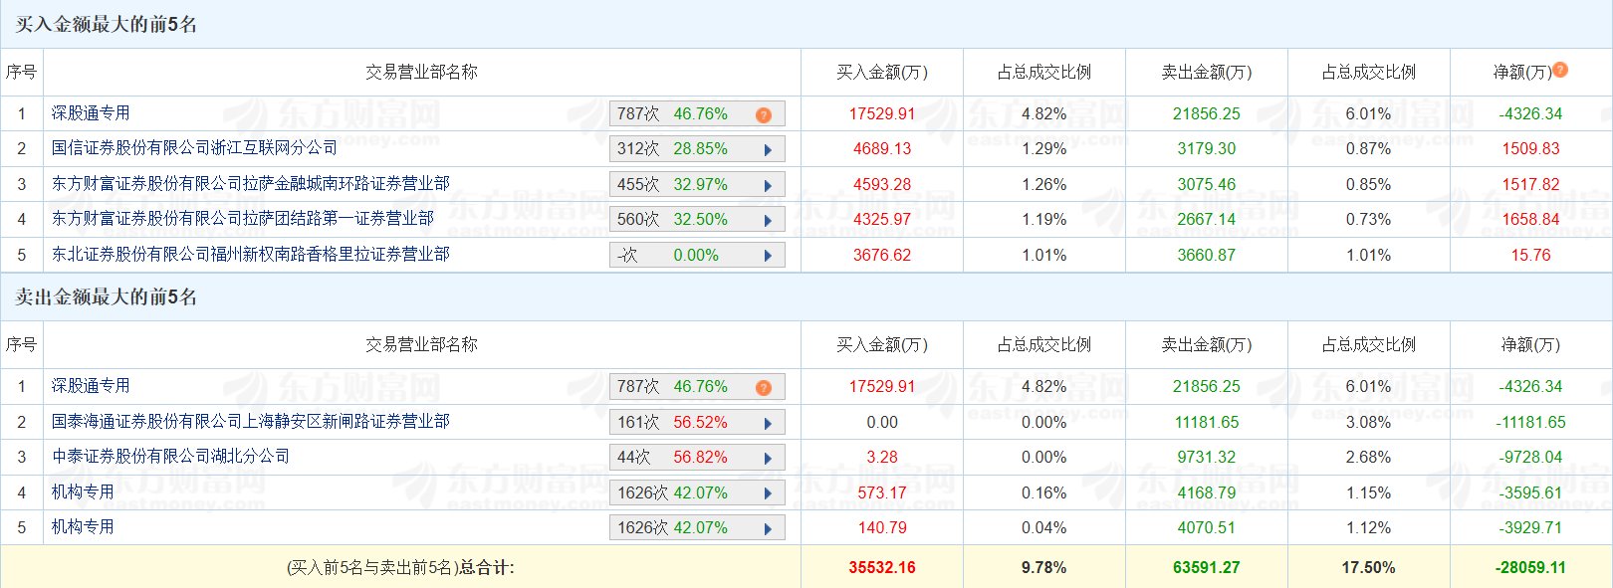Image resolution: width=1613 pixels, height=588 pixels.
Task: Click the 161次 56.52% stats box
Action: 673,423
